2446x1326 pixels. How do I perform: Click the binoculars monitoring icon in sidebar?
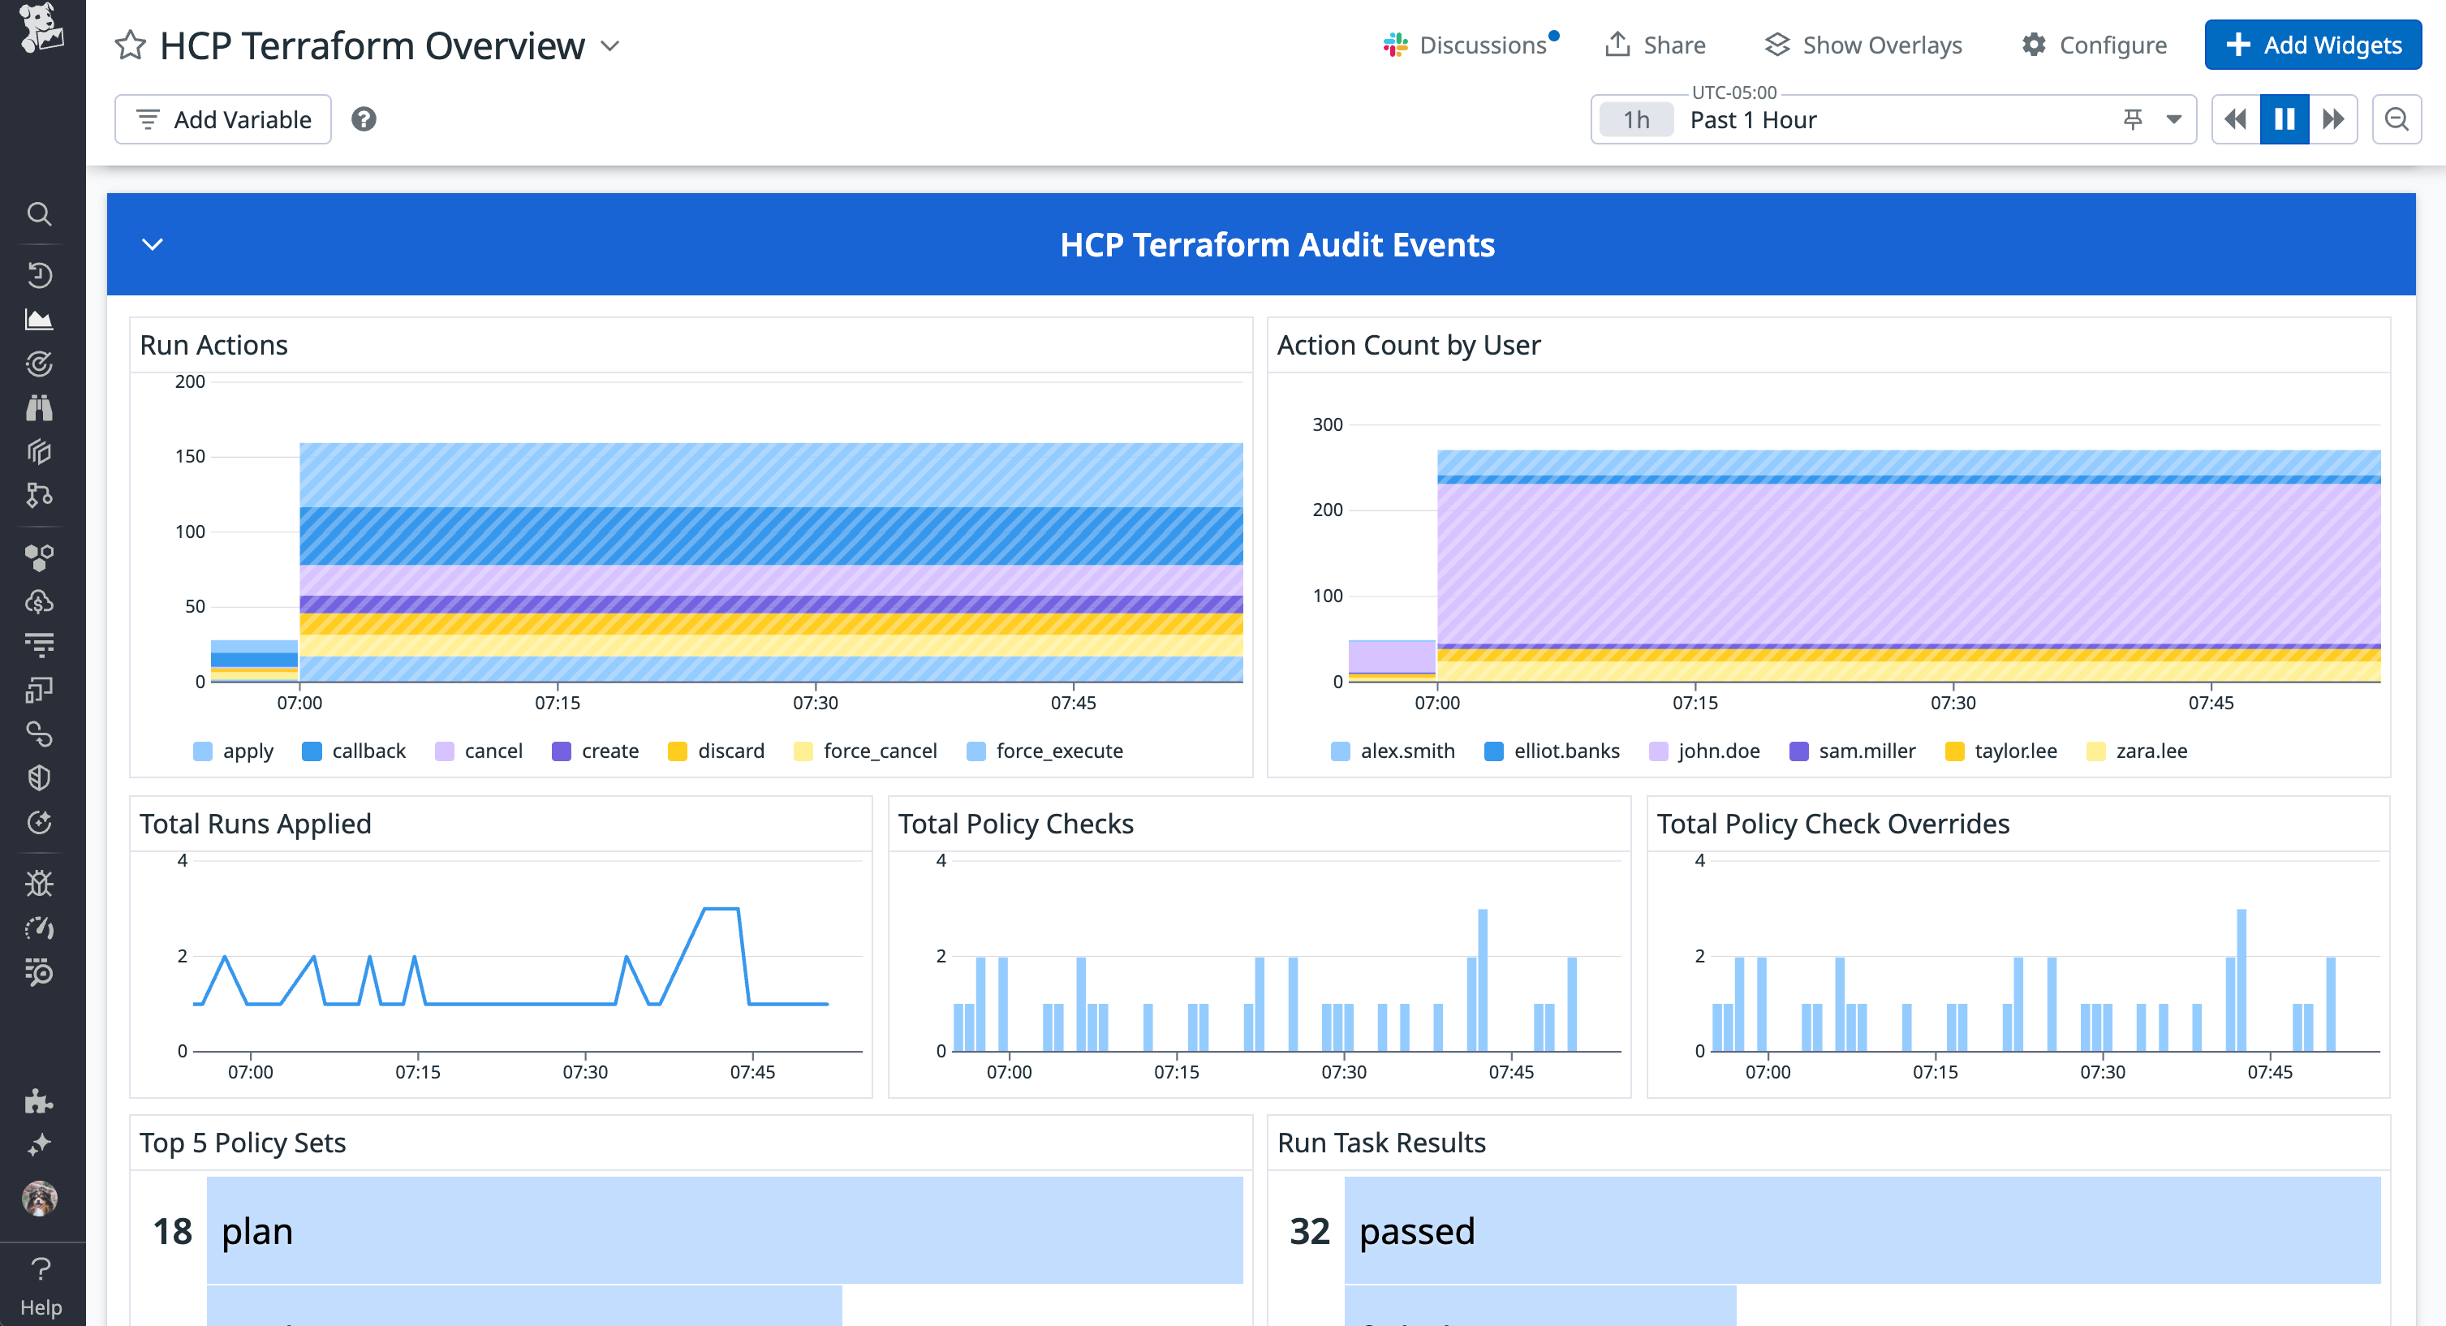pyautogui.click(x=40, y=407)
